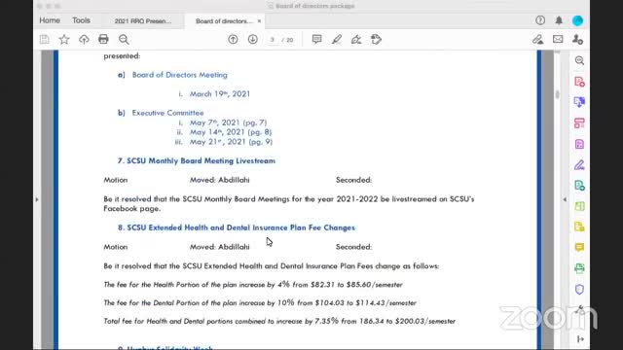The width and height of the screenshot is (623, 350).
Task: Collapse the right pane with the small arrow
Action: [565, 199]
